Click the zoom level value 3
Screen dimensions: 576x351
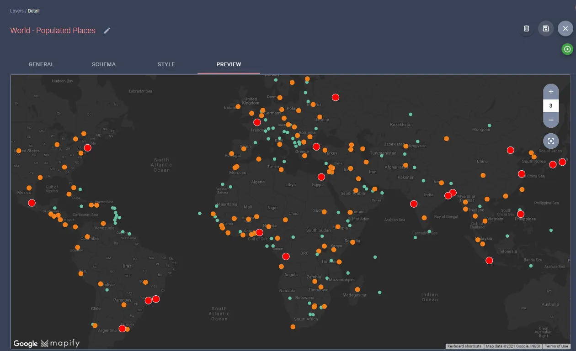click(x=551, y=106)
